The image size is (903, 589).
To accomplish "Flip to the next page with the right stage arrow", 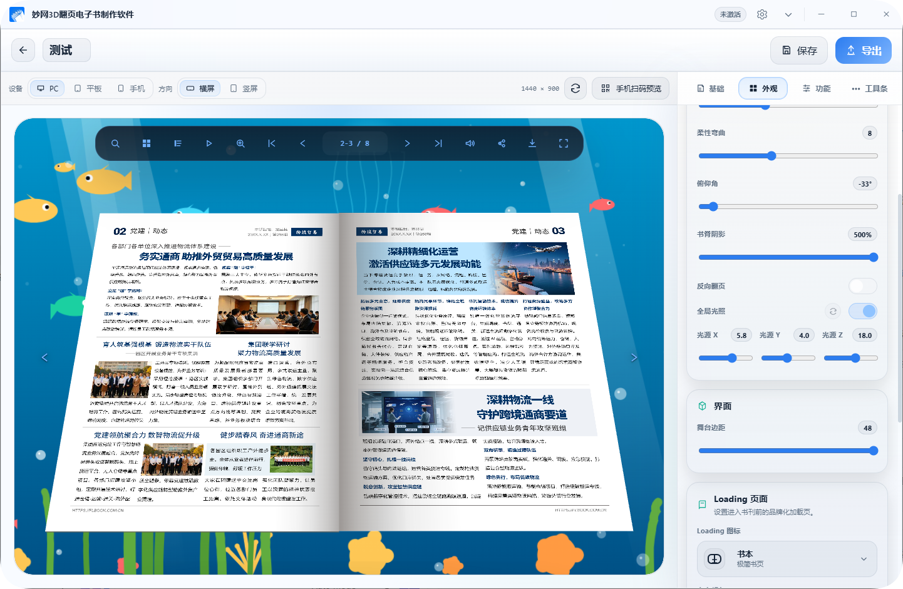I will 634,357.
